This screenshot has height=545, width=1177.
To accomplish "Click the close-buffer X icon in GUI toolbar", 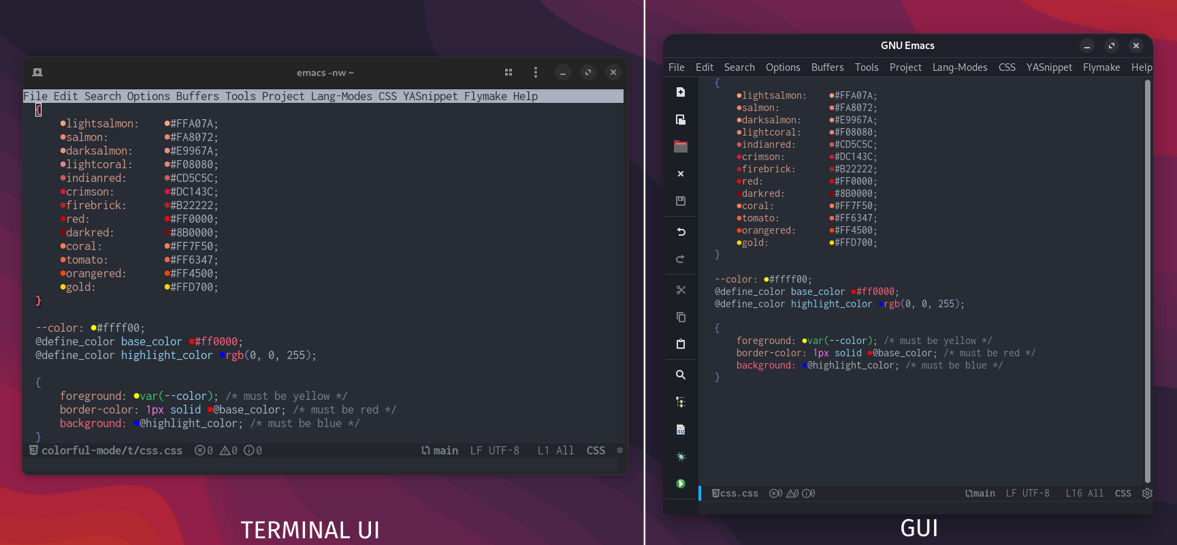I will coord(681,174).
